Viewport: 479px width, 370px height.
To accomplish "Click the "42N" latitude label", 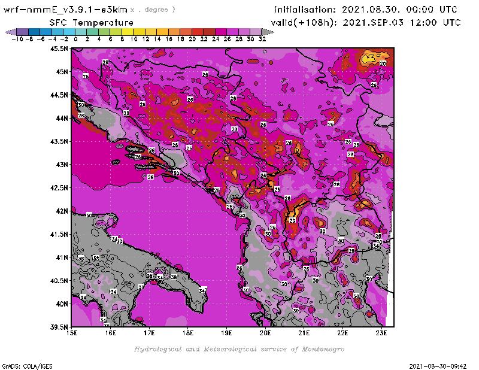I will [62, 211].
